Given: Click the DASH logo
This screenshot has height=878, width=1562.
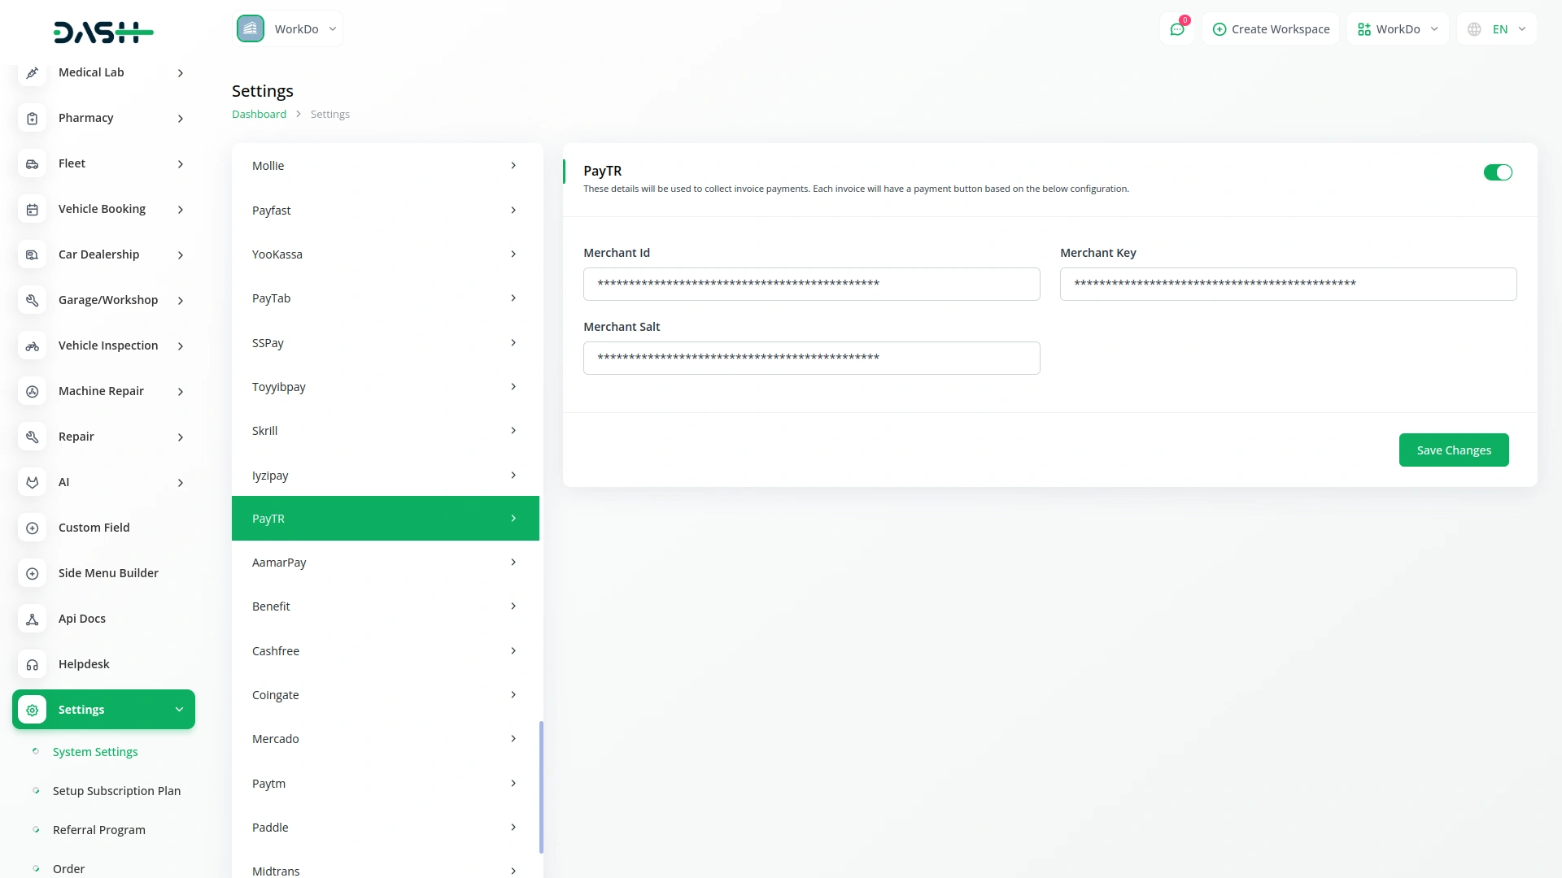Looking at the screenshot, I should pyautogui.click(x=103, y=33).
